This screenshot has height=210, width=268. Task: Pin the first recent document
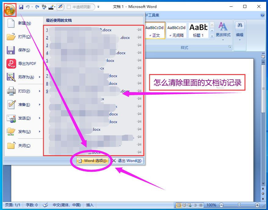tap(139, 30)
